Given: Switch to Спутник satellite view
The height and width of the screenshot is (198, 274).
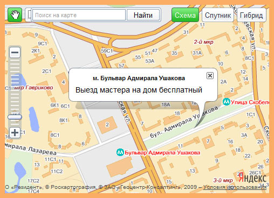Looking at the screenshot, I should click(218, 15).
